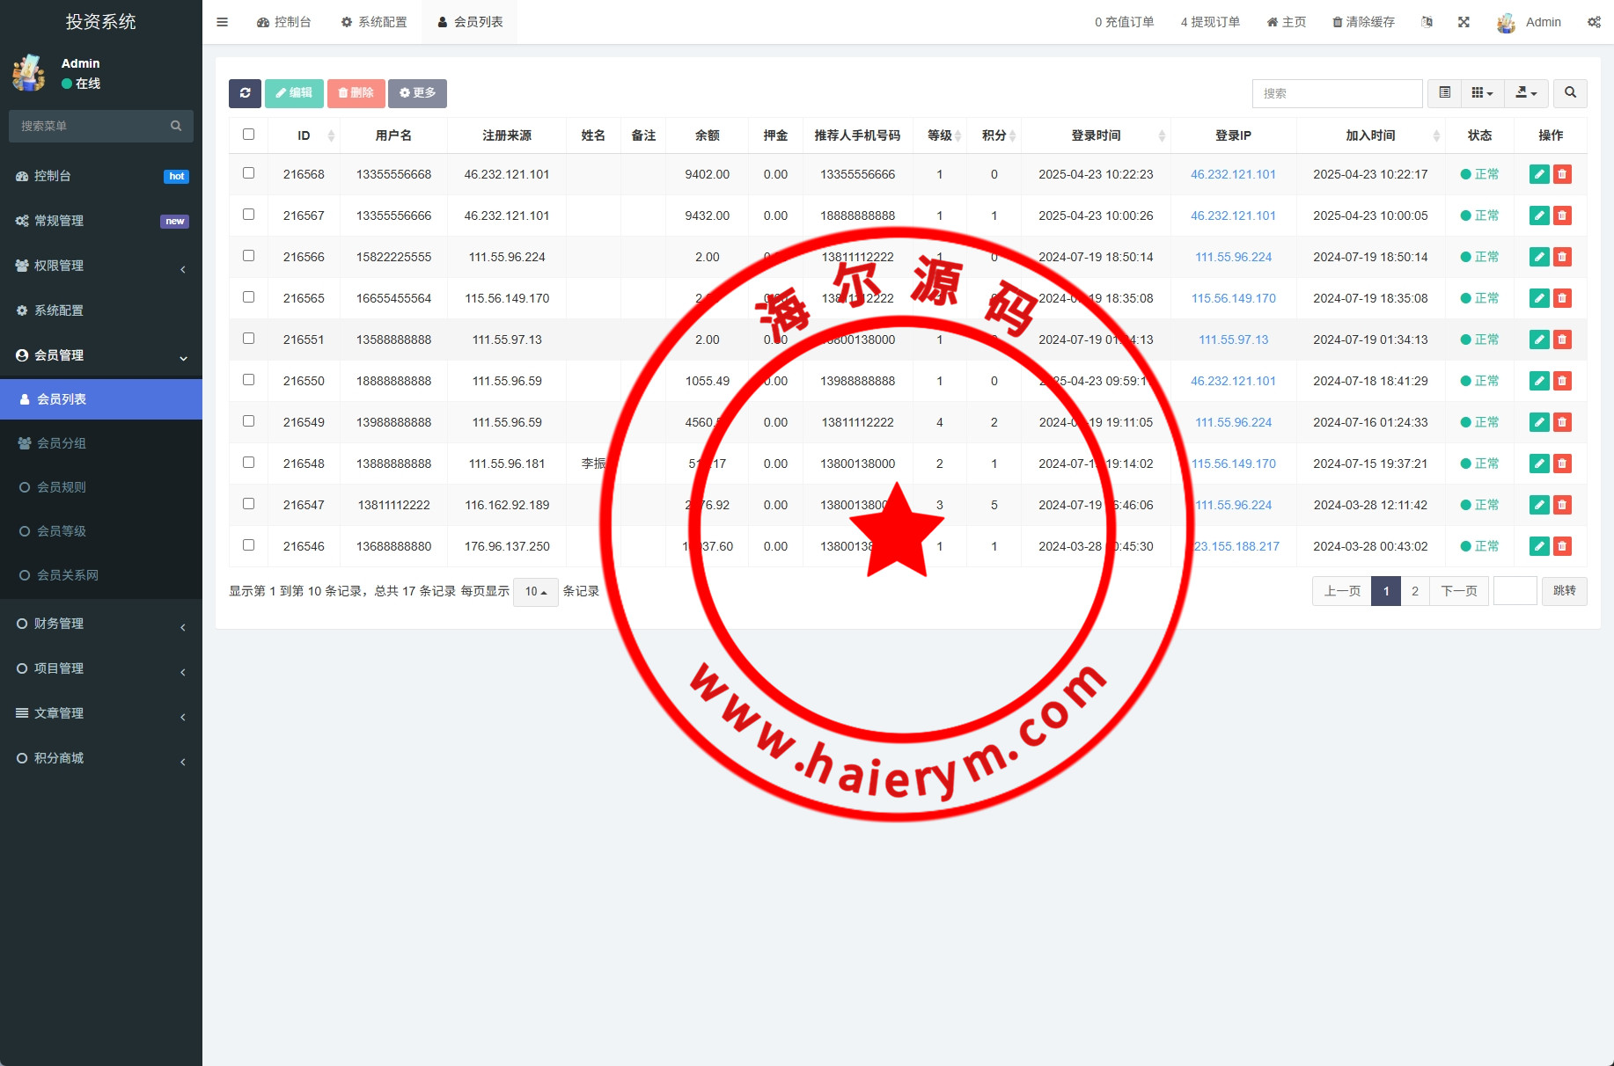
Task: Check the select-all checkbox in header
Action: pos(248,135)
